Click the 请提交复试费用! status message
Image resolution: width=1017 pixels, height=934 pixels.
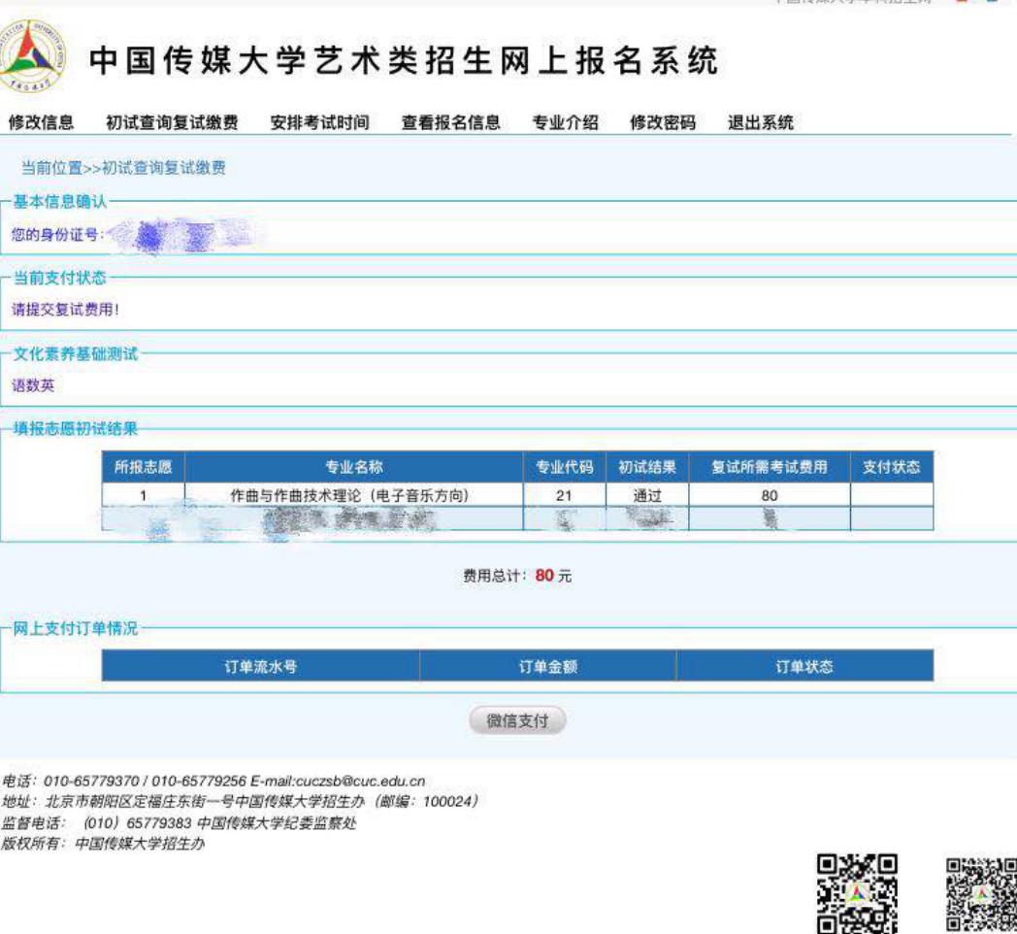[x=65, y=309]
